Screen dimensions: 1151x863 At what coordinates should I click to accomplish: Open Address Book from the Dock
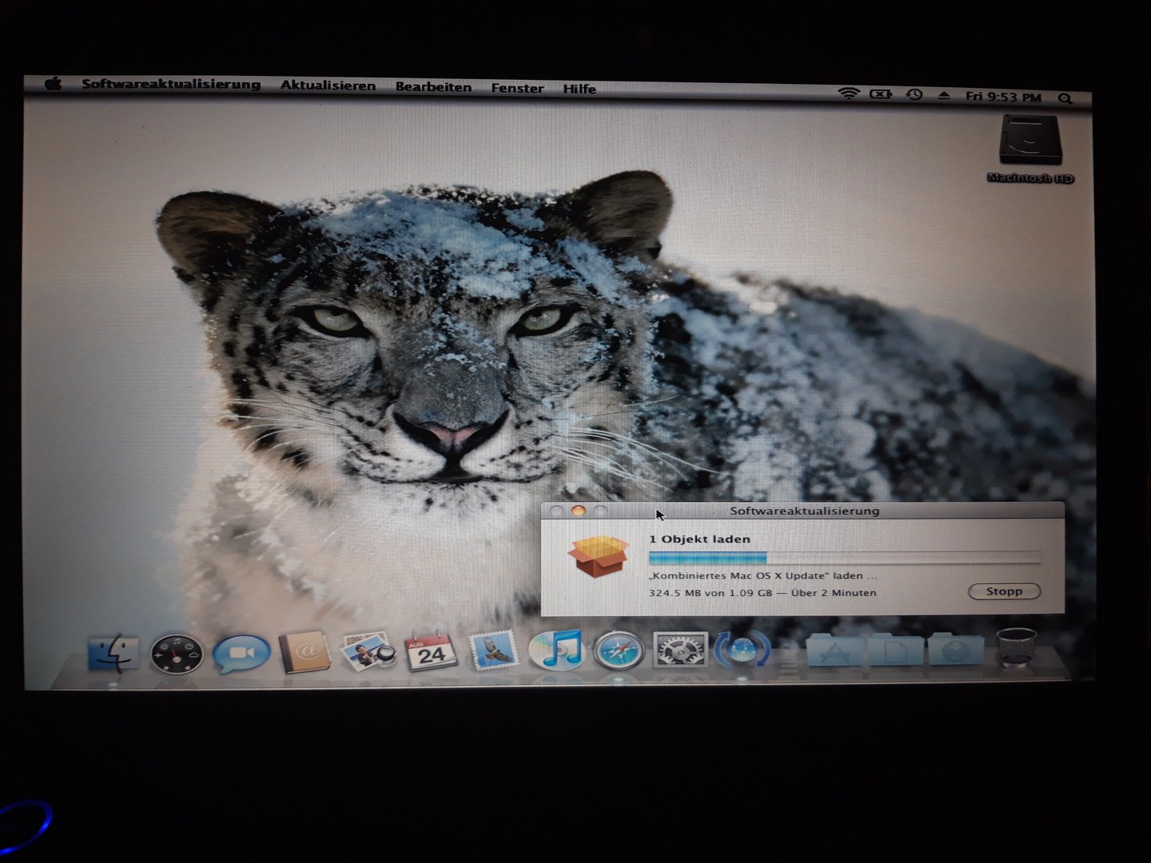[305, 653]
